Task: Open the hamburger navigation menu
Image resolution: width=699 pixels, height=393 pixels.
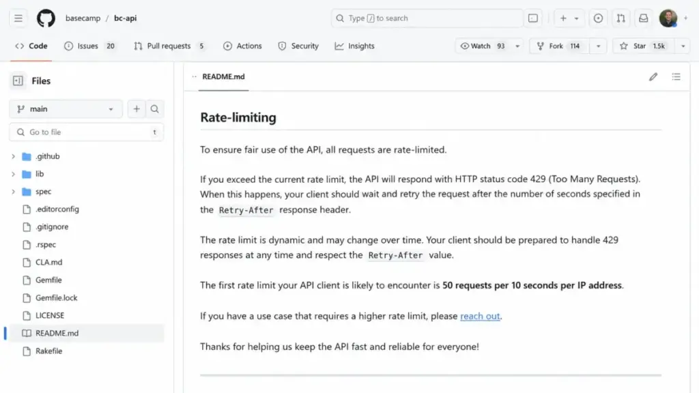Action: tap(18, 18)
